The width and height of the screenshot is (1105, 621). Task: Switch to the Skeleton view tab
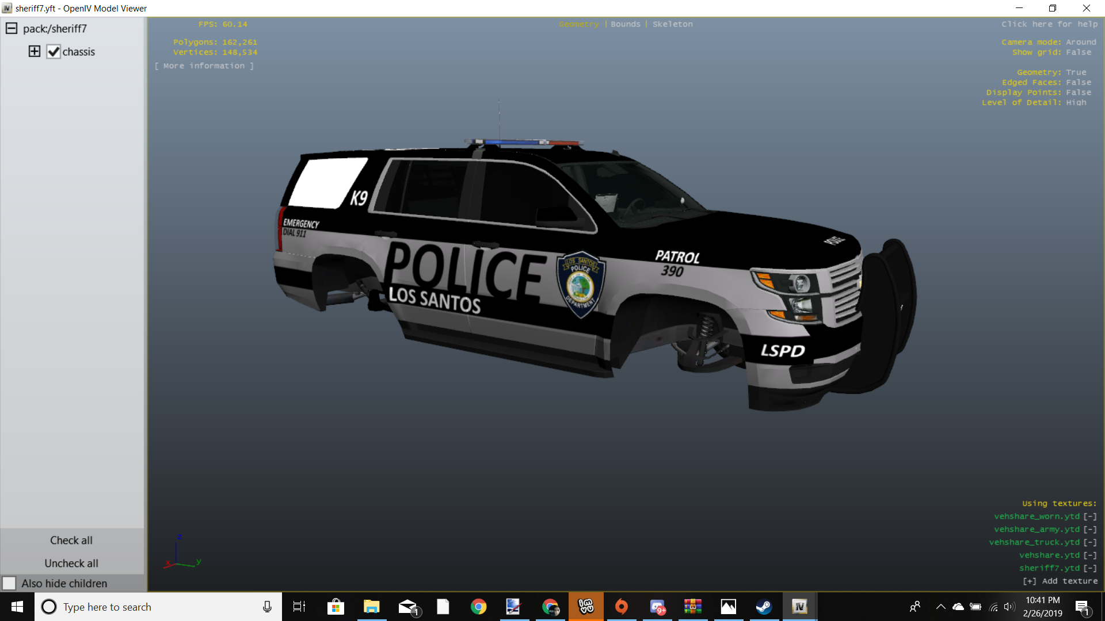tap(672, 24)
